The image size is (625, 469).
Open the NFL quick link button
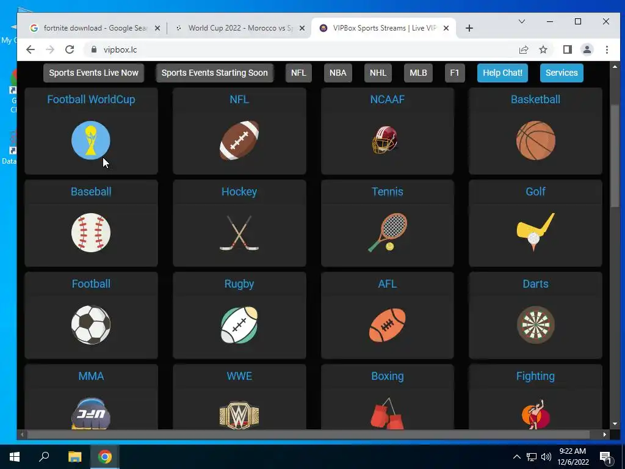(298, 73)
